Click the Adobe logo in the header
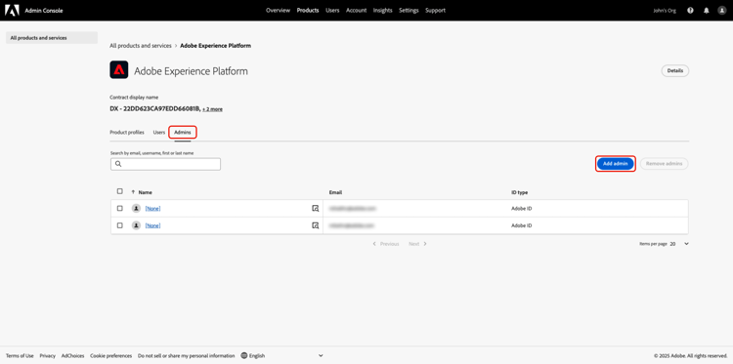Viewport: 733px width, 364px height. pos(12,11)
